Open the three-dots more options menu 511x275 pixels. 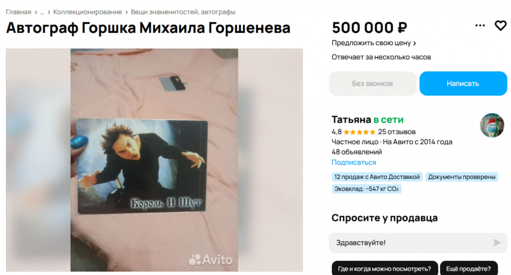480,26
